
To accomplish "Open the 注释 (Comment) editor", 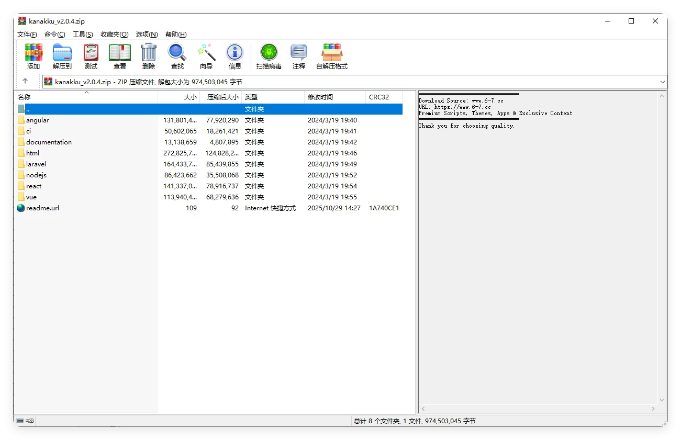I will (x=298, y=56).
